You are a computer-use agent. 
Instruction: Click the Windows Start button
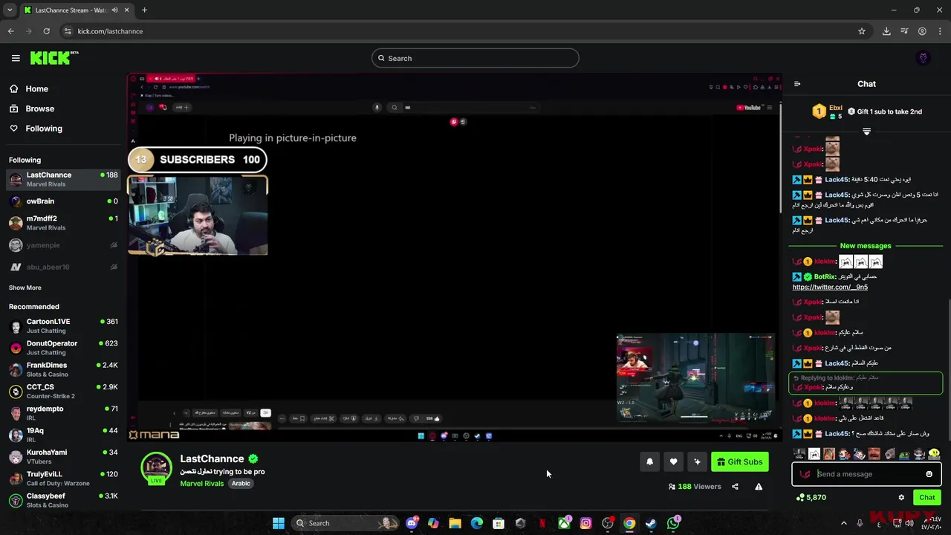click(278, 523)
